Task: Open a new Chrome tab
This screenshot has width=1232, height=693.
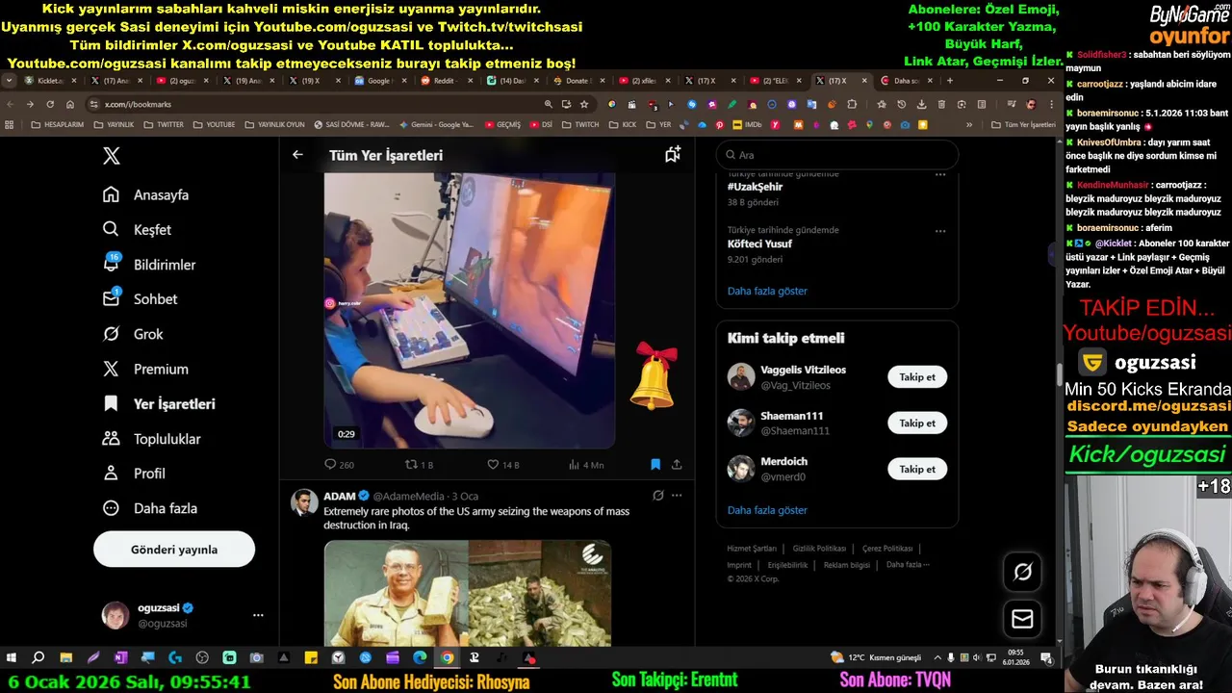Action: click(x=949, y=81)
